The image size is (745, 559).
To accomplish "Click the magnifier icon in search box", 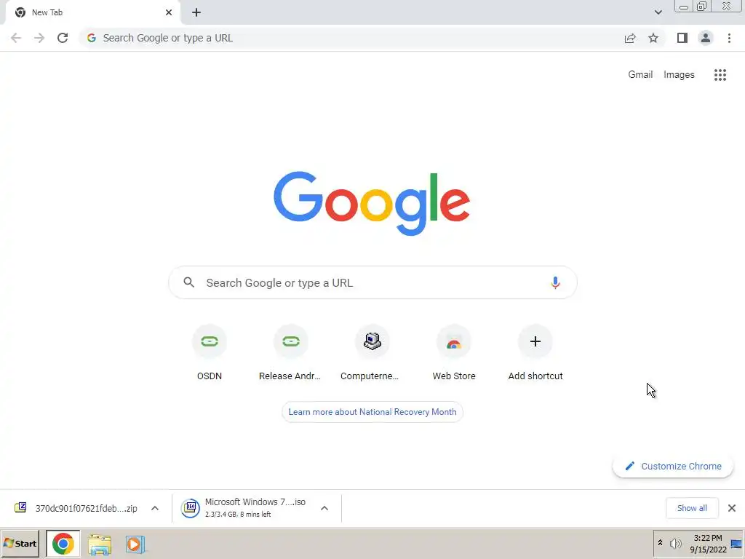I will [188, 282].
